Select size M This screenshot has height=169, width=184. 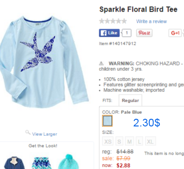point(130,141)
